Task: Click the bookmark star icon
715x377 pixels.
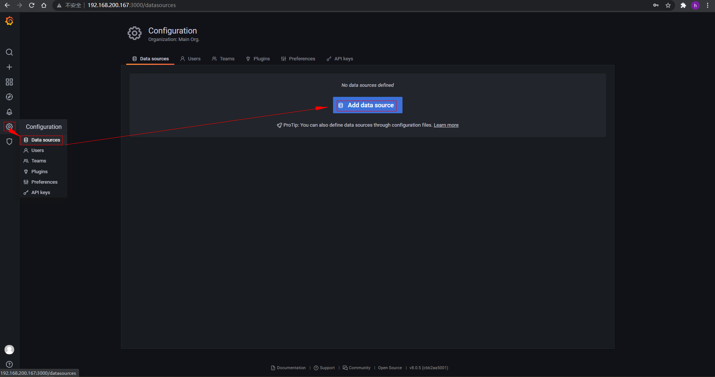Action: (668, 5)
